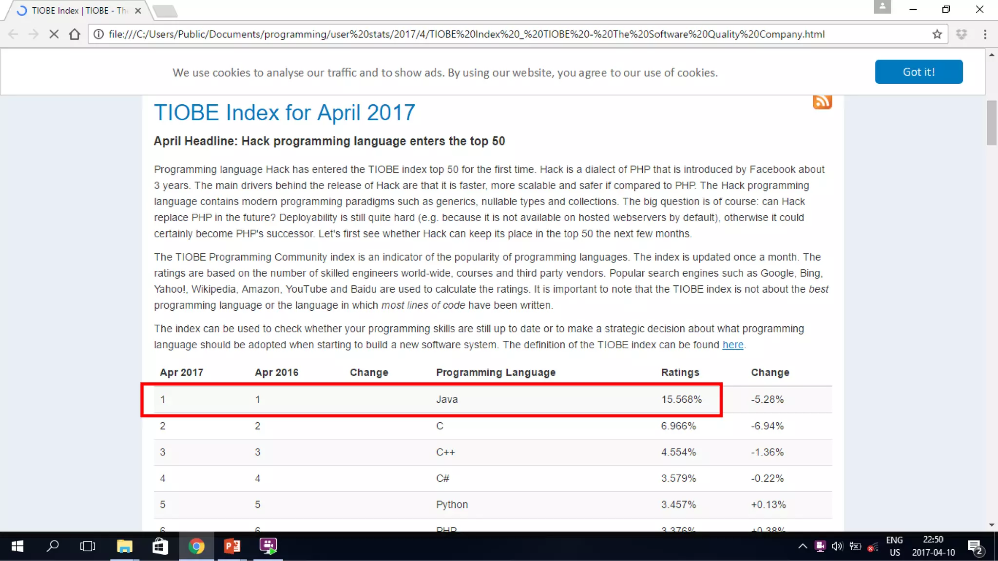Image resolution: width=998 pixels, height=561 pixels.
Task: Open a new browser tab
Action: [x=165, y=11]
